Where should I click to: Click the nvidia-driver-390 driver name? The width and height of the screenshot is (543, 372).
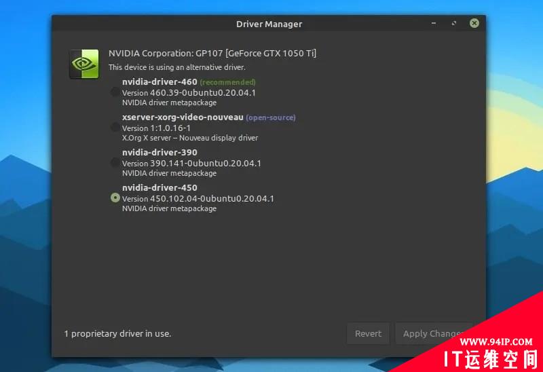tap(160, 153)
